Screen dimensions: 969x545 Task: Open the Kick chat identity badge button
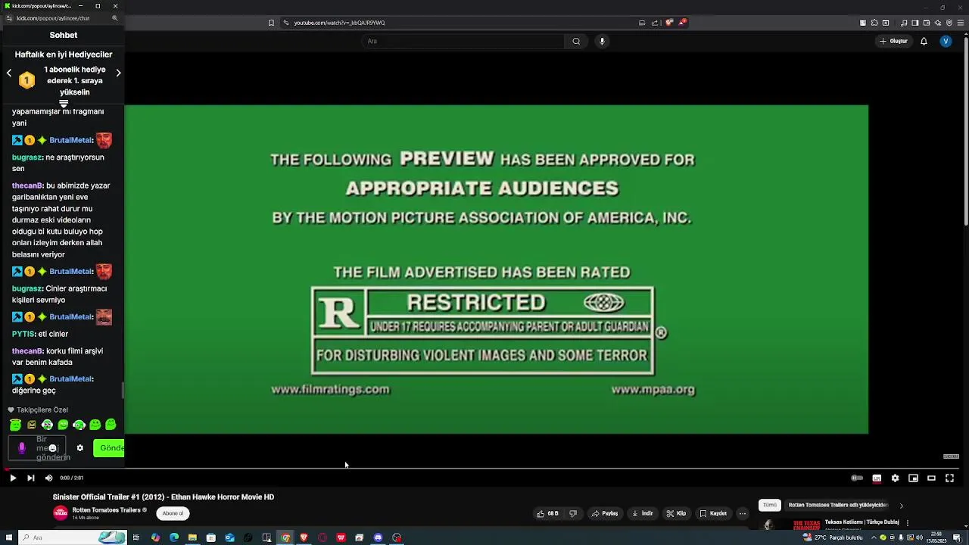[x=21, y=448]
